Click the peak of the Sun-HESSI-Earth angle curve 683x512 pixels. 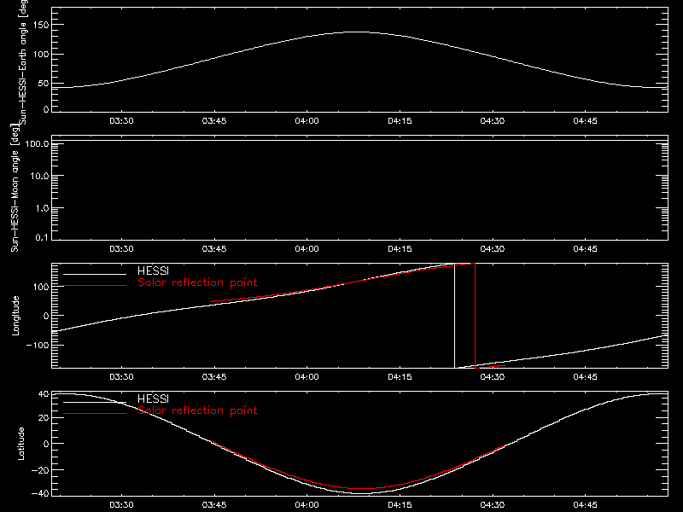[358, 32]
